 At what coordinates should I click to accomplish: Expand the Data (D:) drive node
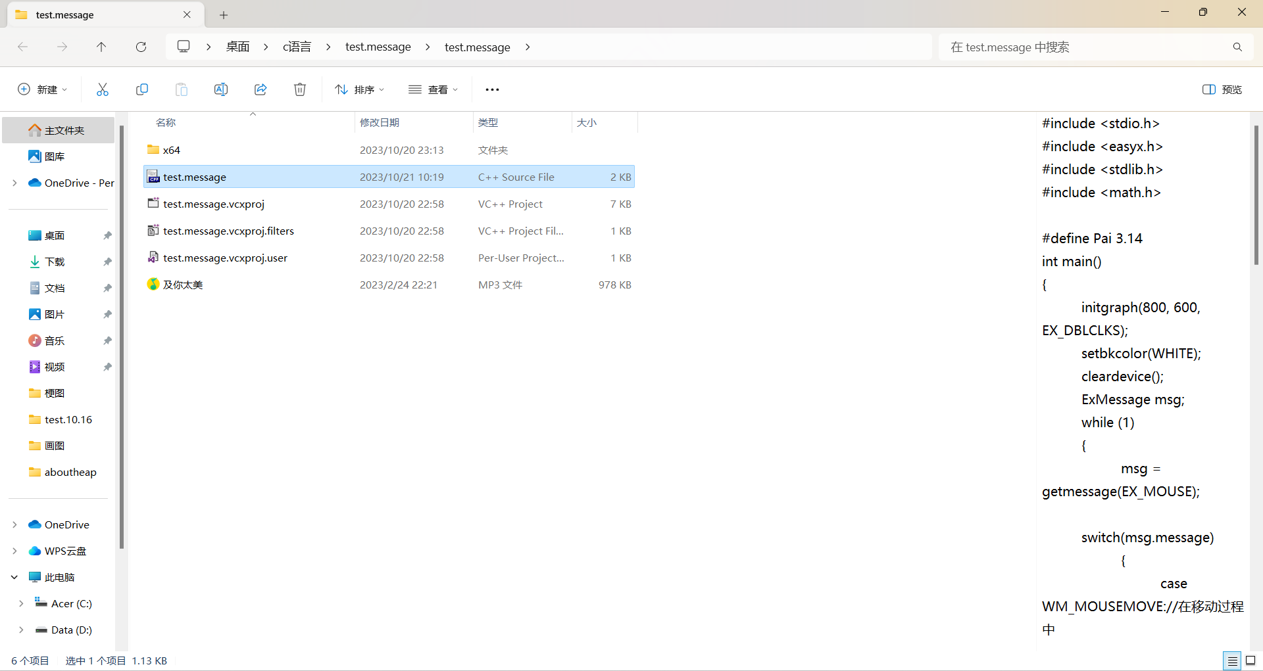tap(21, 630)
